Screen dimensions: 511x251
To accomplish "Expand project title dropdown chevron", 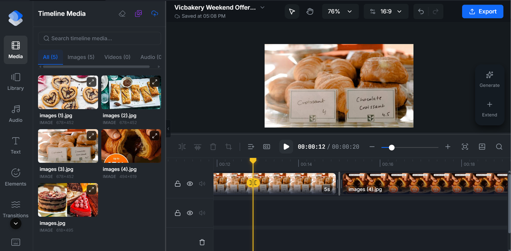I will (262, 7).
